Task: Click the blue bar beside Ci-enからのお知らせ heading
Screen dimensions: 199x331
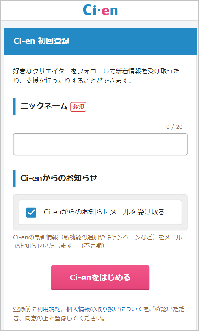Action: tap(14, 179)
